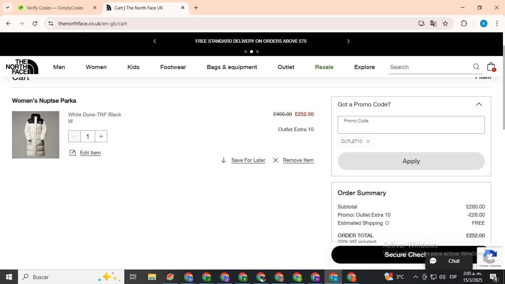Open the Footwear navigation menu

173,67
